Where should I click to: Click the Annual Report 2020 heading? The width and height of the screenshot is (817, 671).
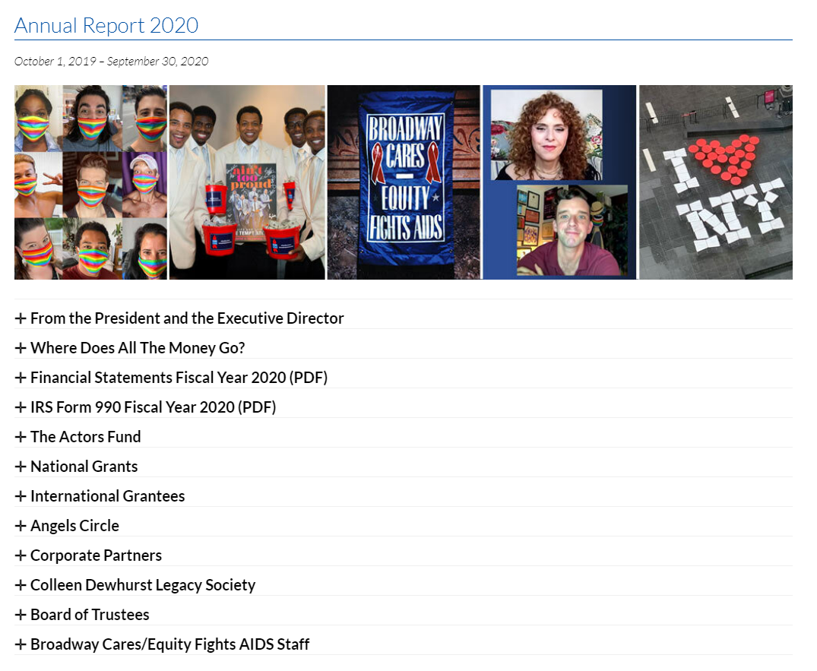pos(106,26)
